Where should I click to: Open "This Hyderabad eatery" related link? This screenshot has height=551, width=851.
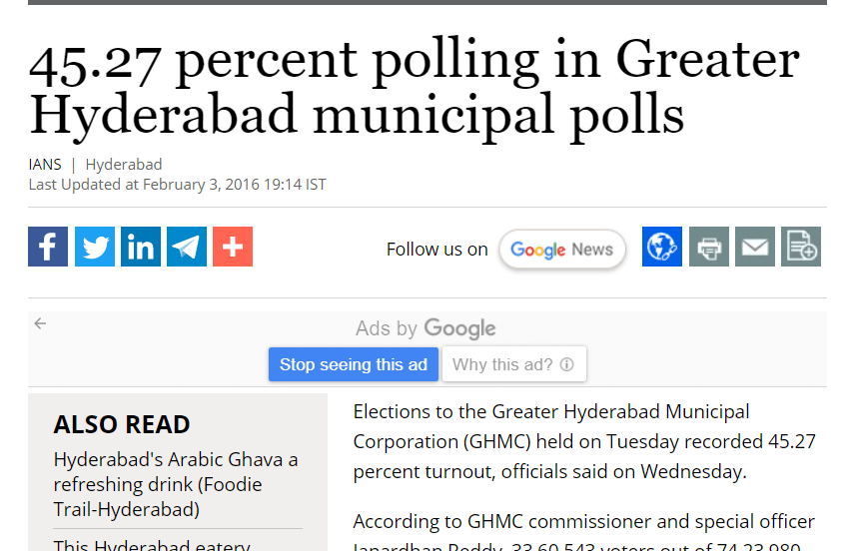pyautogui.click(x=151, y=544)
